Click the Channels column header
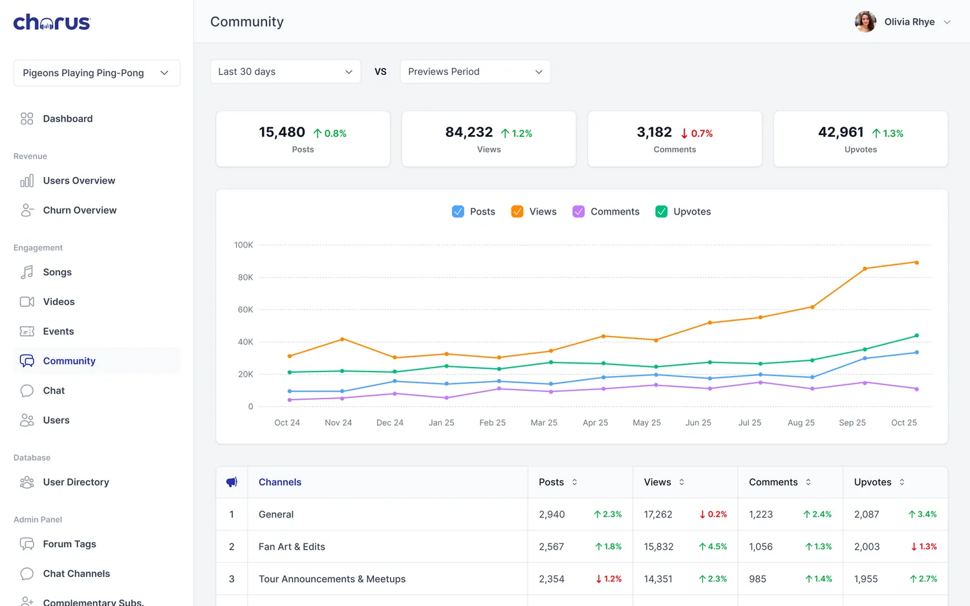 [280, 482]
